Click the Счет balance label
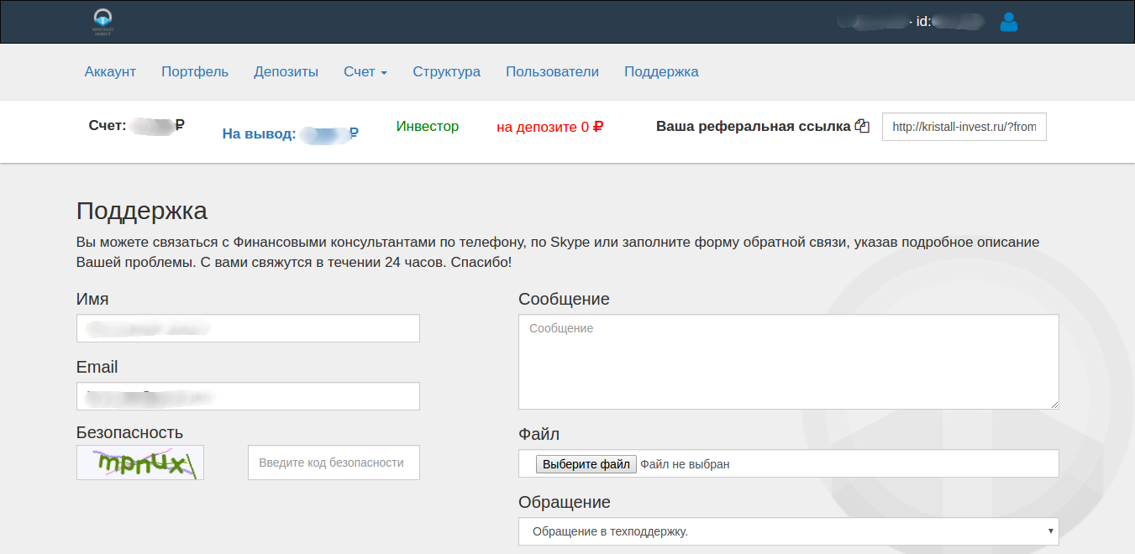Viewport: 1135px width, 554px height. pyautogui.click(x=136, y=126)
